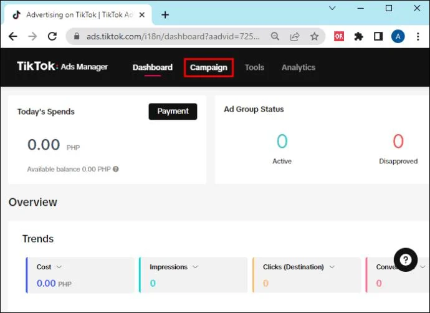Image resolution: width=430 pixels, height=313 pixels.
Task: Click the browser forward arrow
Action: pyautogui.click(x=32, y=36)
